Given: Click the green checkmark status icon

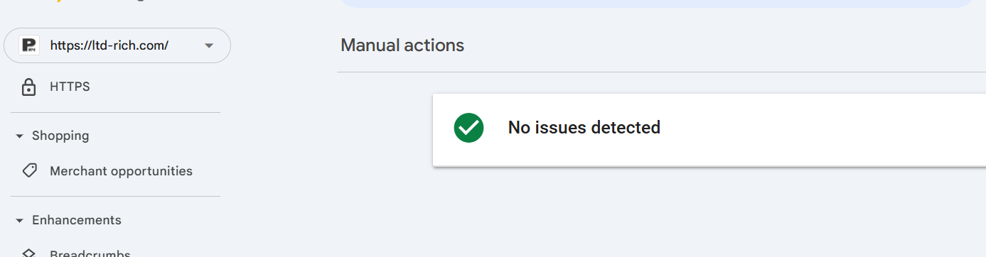Looking at the screenshot, I should click(x=469, y=128).
